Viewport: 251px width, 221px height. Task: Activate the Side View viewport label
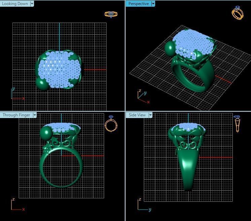tap(137, 115)
